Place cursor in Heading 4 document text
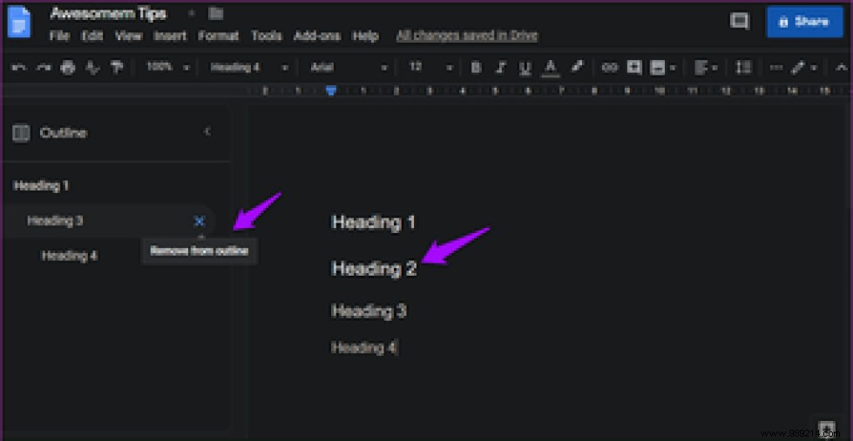This screenshot has height=441, width=853. click(363, 348)
